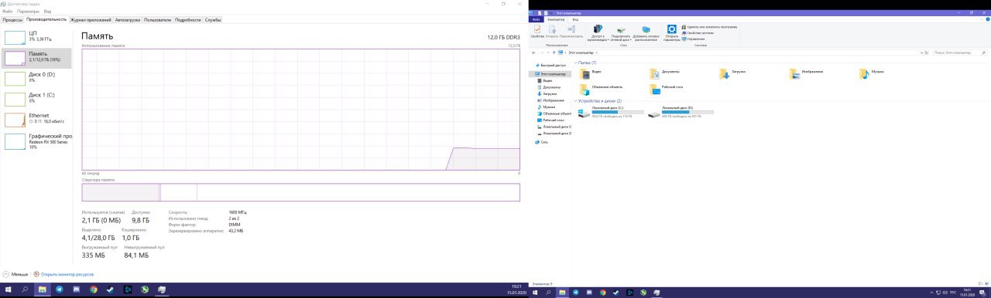Screen dimensions: 991x298
Task: Click the Свойства ribbon icon in Explorer
Action: click(x=537, y=32)
